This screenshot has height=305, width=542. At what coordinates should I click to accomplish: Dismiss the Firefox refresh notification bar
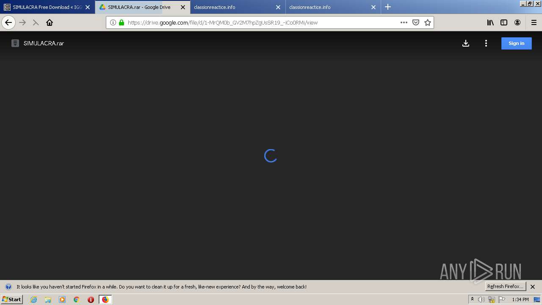click(x=533, y=287)
